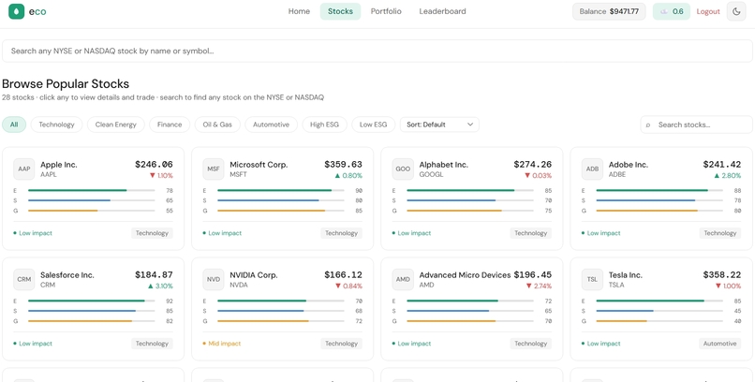This screenshot has height=382, width=755.
Task: Open the Leaderboard tab
Action: [442, 11]
